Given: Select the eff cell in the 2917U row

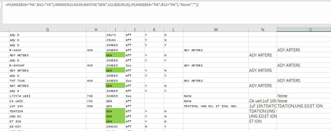Looking at the screenshot, I should click(135, 35).
